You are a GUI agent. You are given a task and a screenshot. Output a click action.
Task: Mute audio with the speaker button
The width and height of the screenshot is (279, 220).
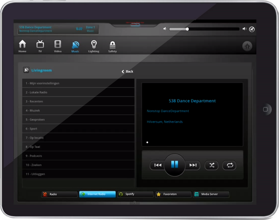[251, 29]
